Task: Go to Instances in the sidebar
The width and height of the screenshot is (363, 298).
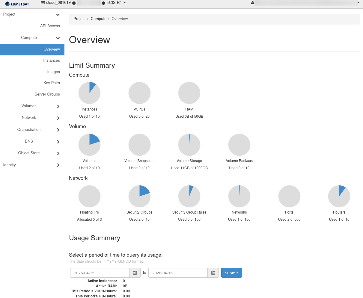Action: click(x=52, y=60)
